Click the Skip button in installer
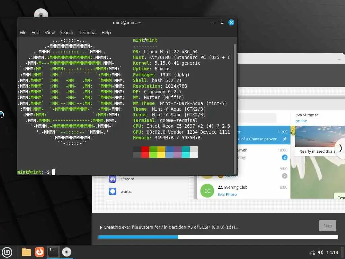The height and width of the screenshot is (259, 345). click(x=327, y=226)
